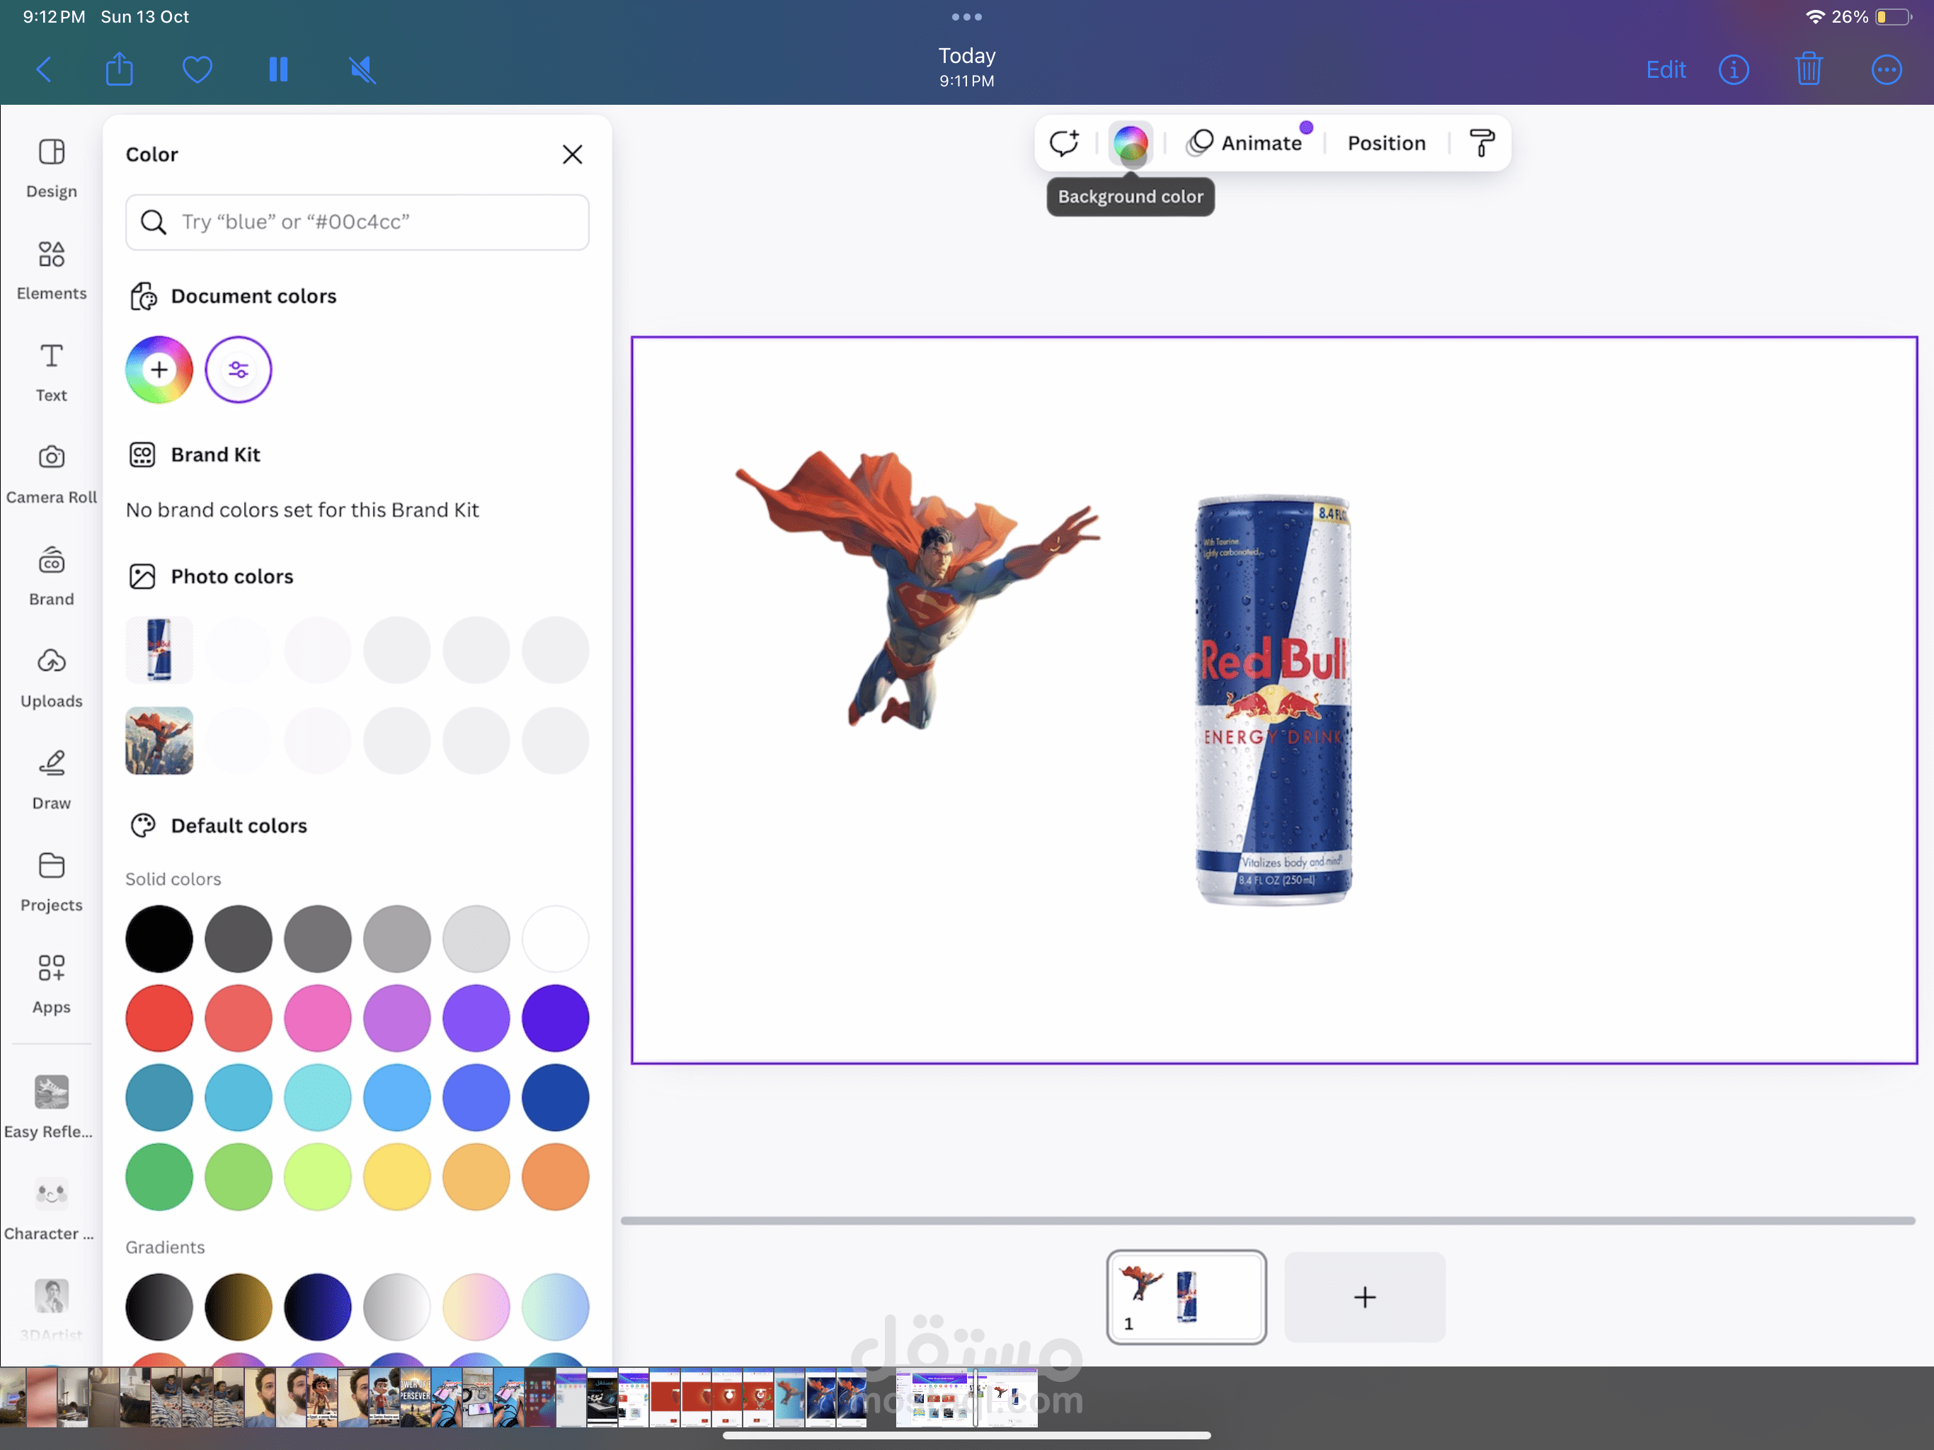Open the Uploads sidebar panel
The height and width of the screenshot is (1450, 1934).
pos(52,677)
